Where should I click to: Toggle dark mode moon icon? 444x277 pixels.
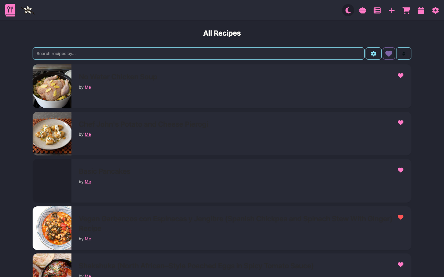pos(348,10)
